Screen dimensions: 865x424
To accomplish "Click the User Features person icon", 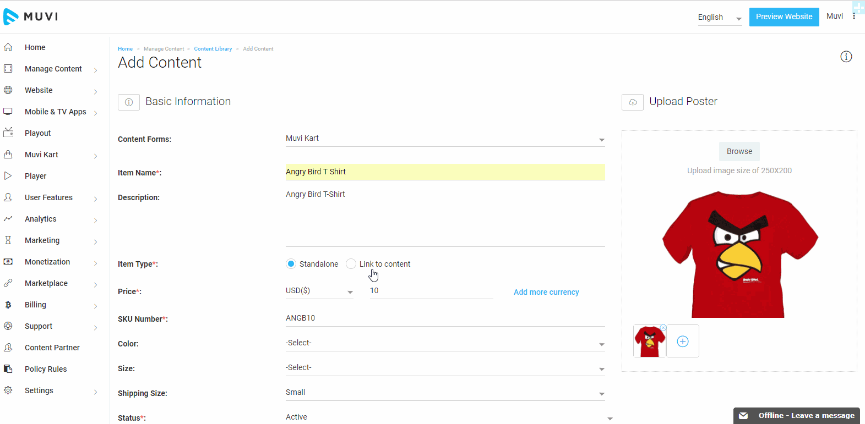I will coord(8,197).
